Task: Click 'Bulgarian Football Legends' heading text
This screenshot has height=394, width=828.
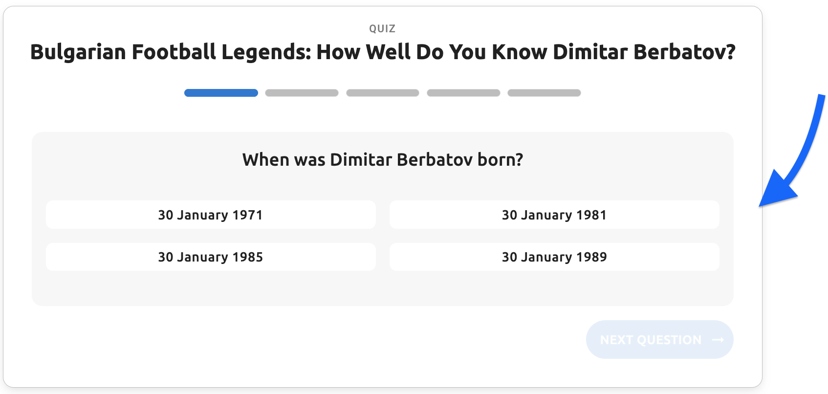Action: pyautogui.click(x=170, y=52)
